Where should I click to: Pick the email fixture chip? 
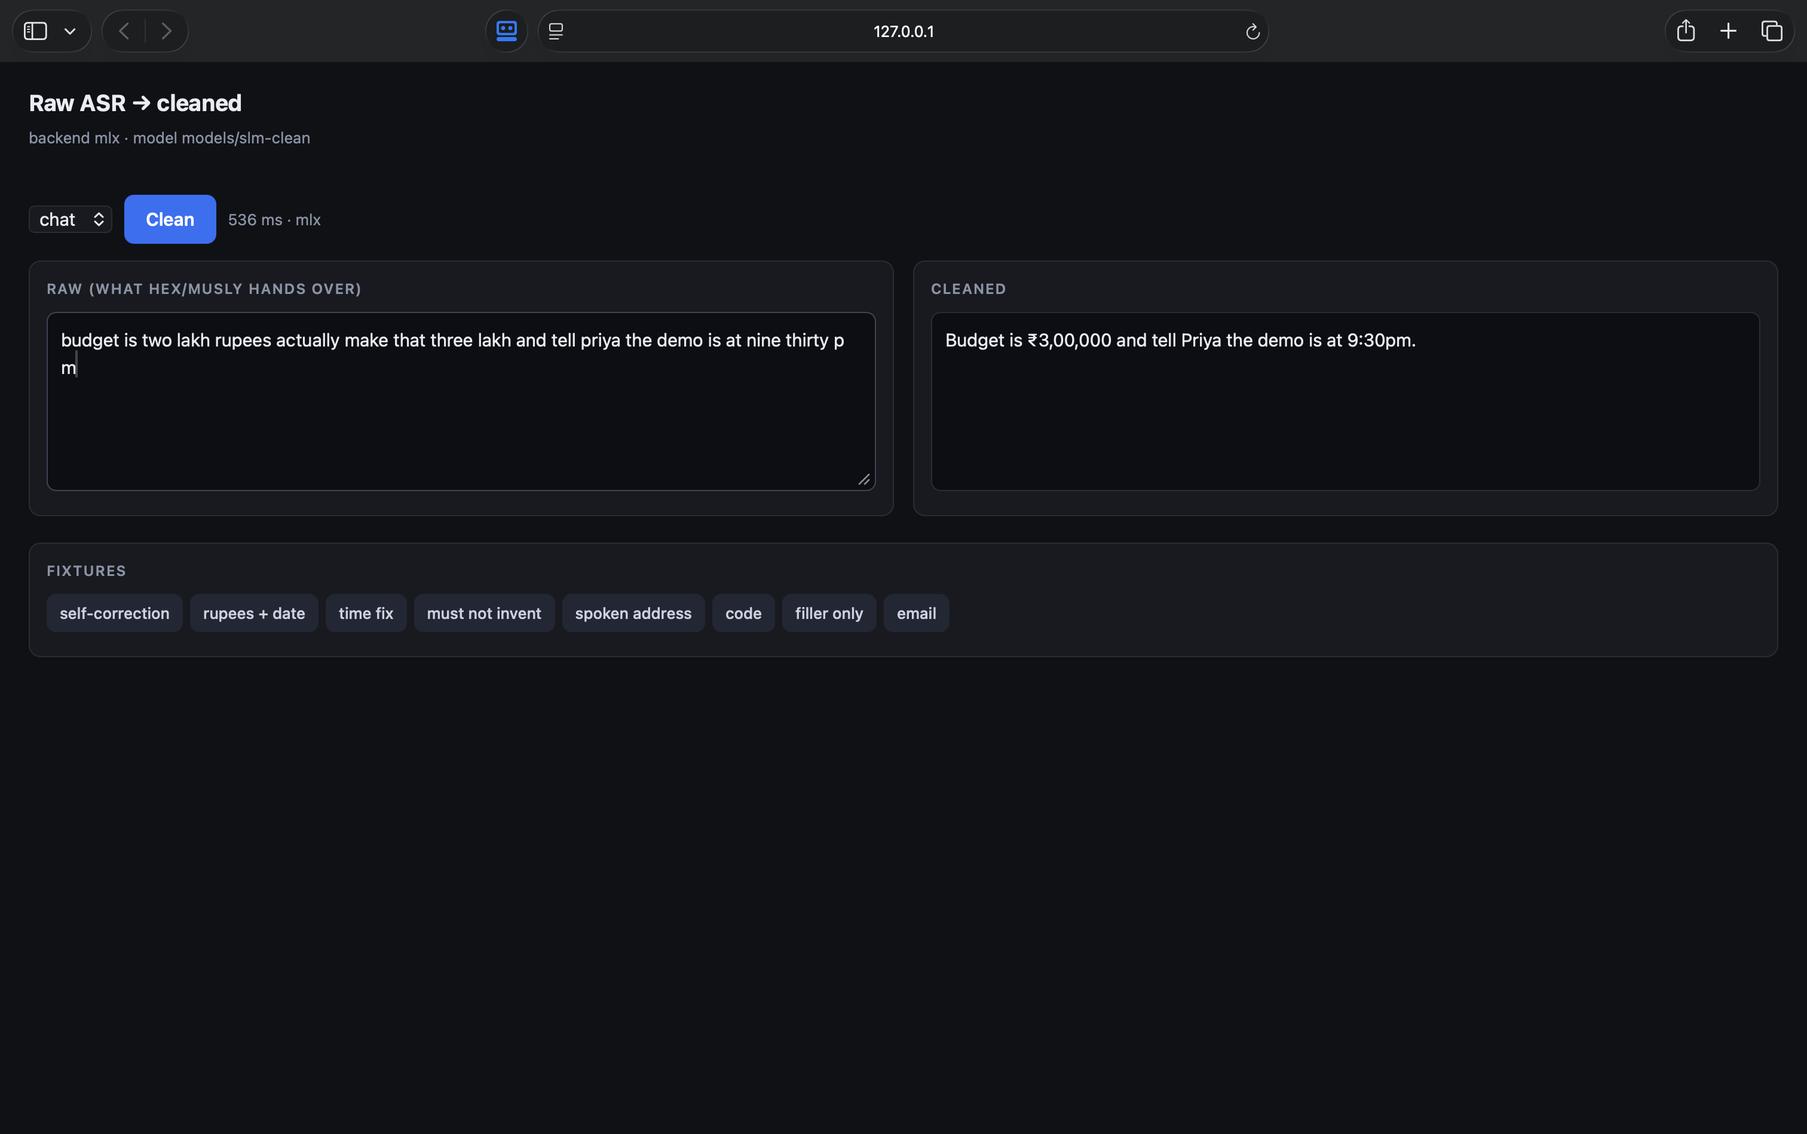tap(917, 614)
